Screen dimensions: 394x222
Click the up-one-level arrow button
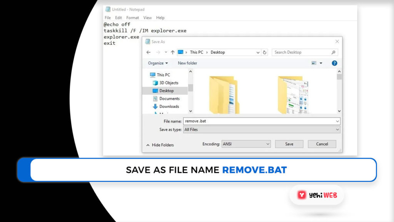172,52
